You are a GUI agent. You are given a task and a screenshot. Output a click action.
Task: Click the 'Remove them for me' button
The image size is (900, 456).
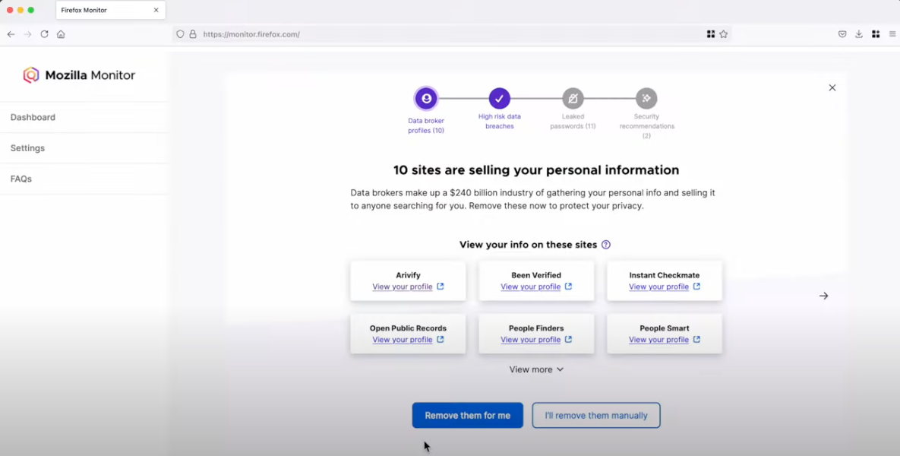467,415
